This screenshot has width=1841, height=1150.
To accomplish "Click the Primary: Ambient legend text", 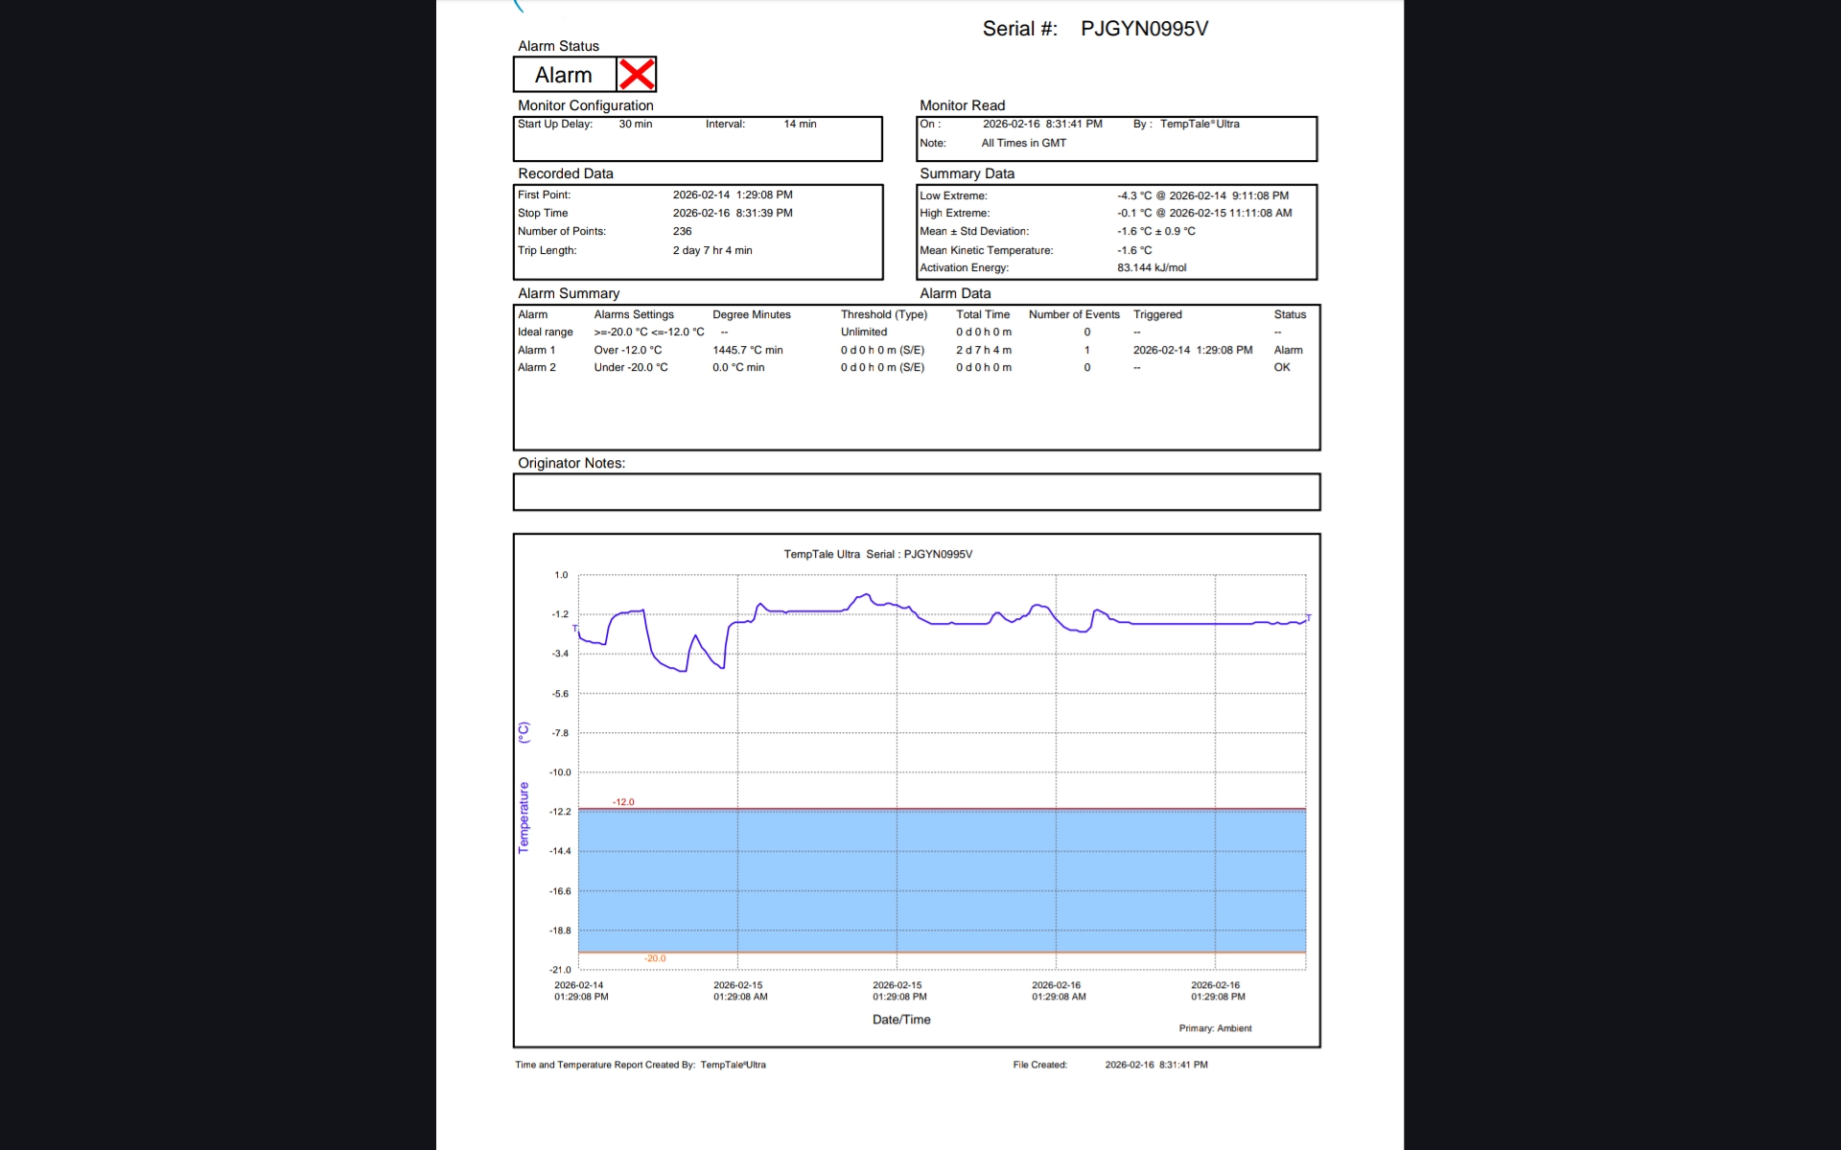I will point(1215,1028).
